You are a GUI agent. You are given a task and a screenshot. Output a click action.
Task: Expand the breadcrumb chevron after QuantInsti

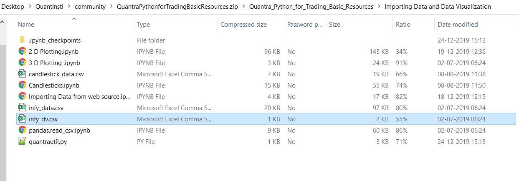69,7
